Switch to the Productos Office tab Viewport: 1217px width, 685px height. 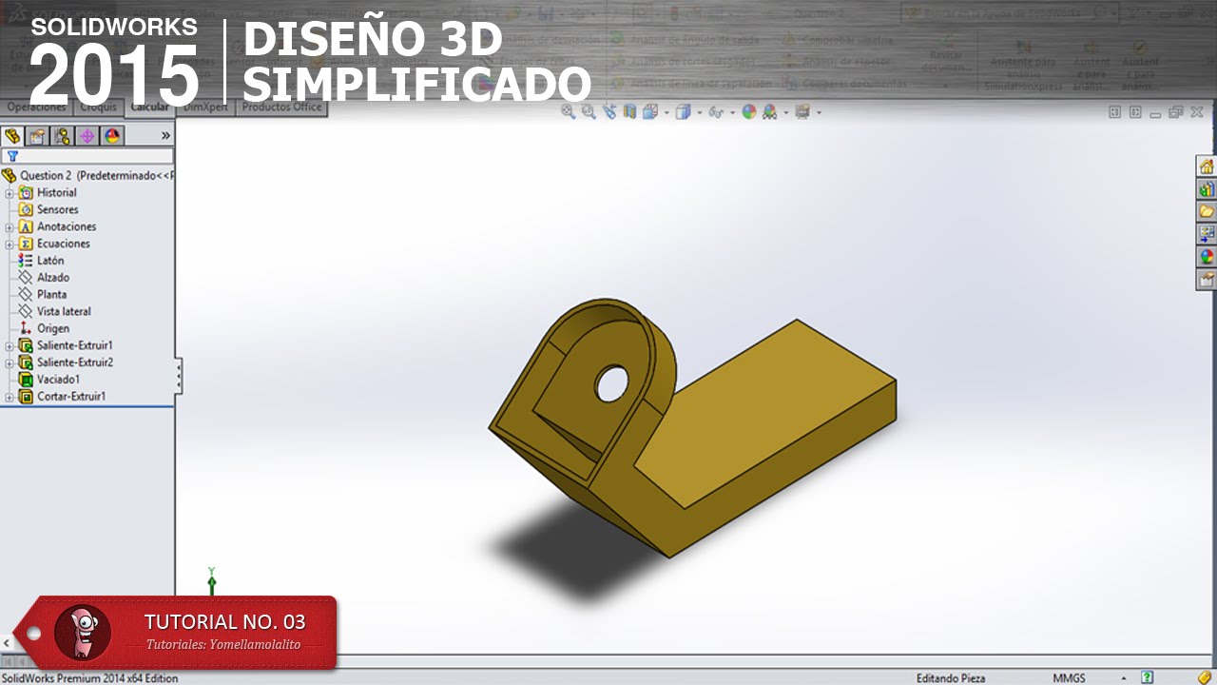click(282, 108)
